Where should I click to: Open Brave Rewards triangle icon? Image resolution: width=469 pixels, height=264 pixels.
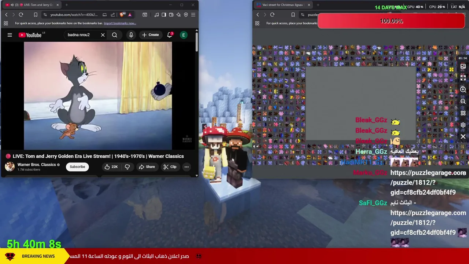pyautogui.click(x=130, y=15)
